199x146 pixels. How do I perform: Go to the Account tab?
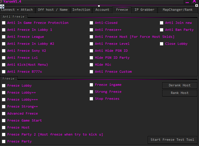102,10
